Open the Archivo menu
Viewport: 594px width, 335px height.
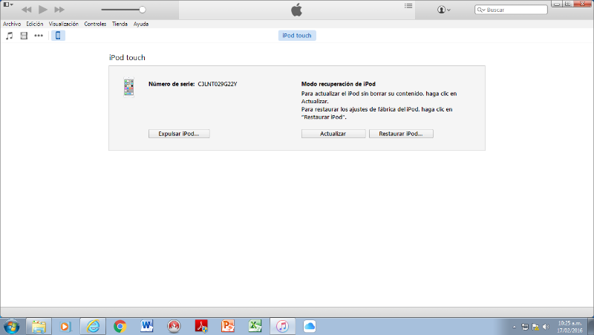click(12, 24)
